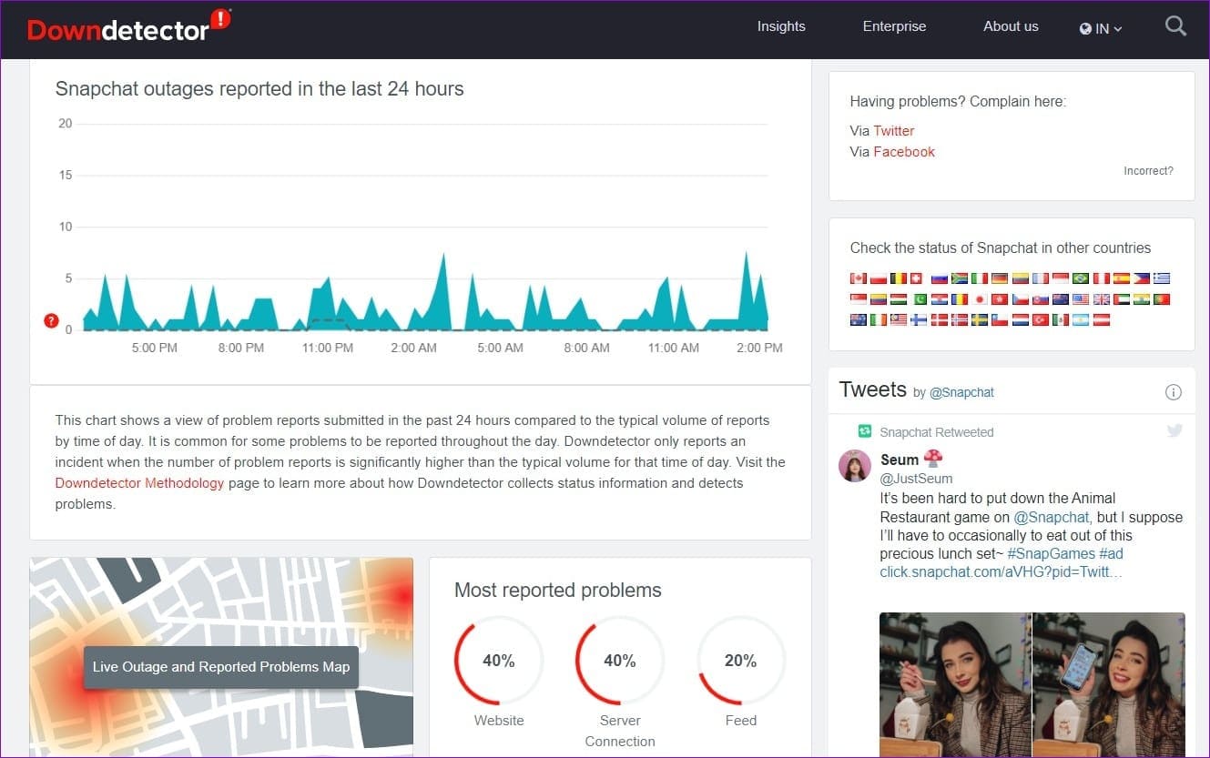
Task: Click the Snapchat outages chart title
Action: click(x=259, y=89)
